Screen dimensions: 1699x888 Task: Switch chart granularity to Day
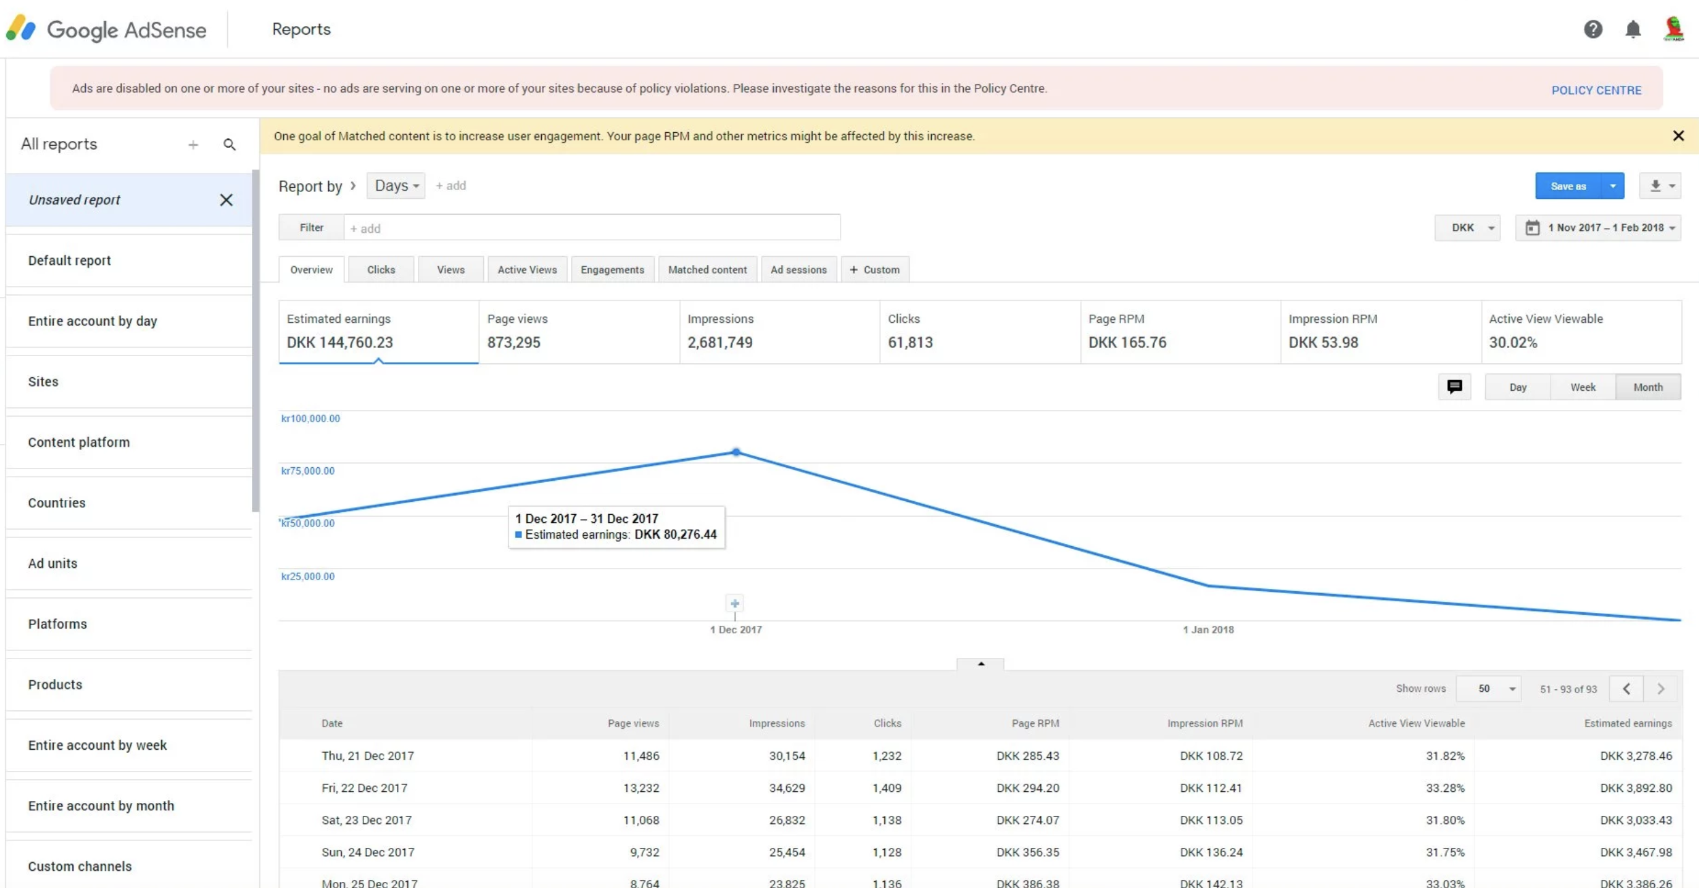point(1517,387)
